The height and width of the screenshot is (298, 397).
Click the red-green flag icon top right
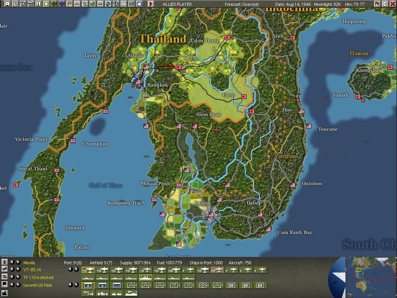(x=377, y=4)
